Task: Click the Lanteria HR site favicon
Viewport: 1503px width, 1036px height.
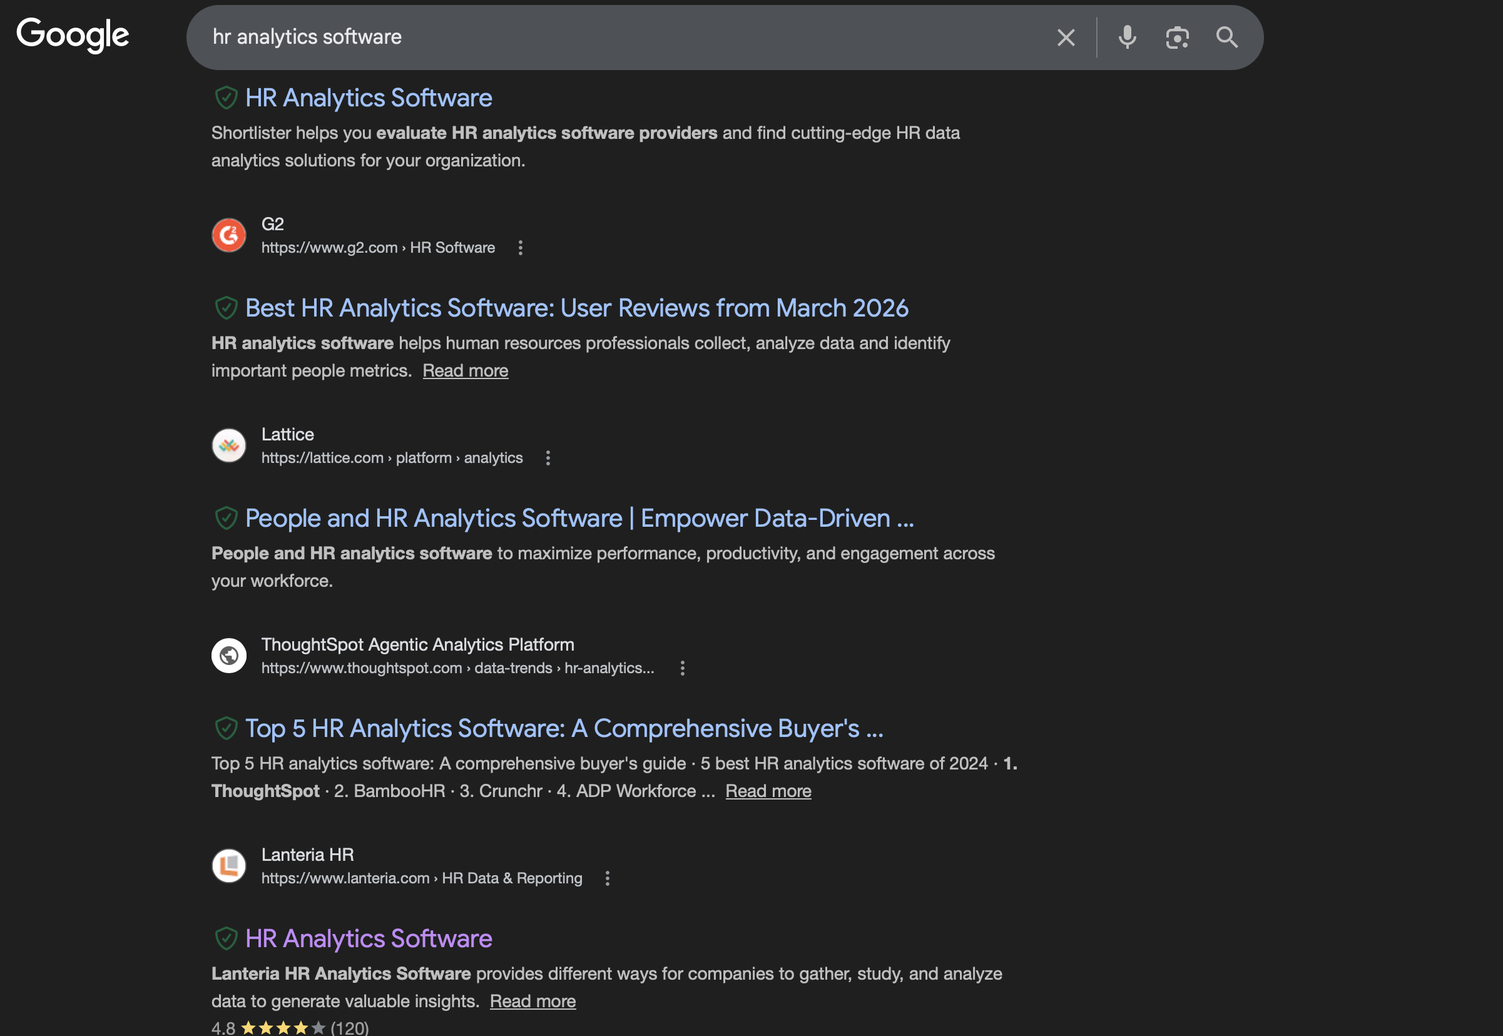Action: tap(228, 865)
